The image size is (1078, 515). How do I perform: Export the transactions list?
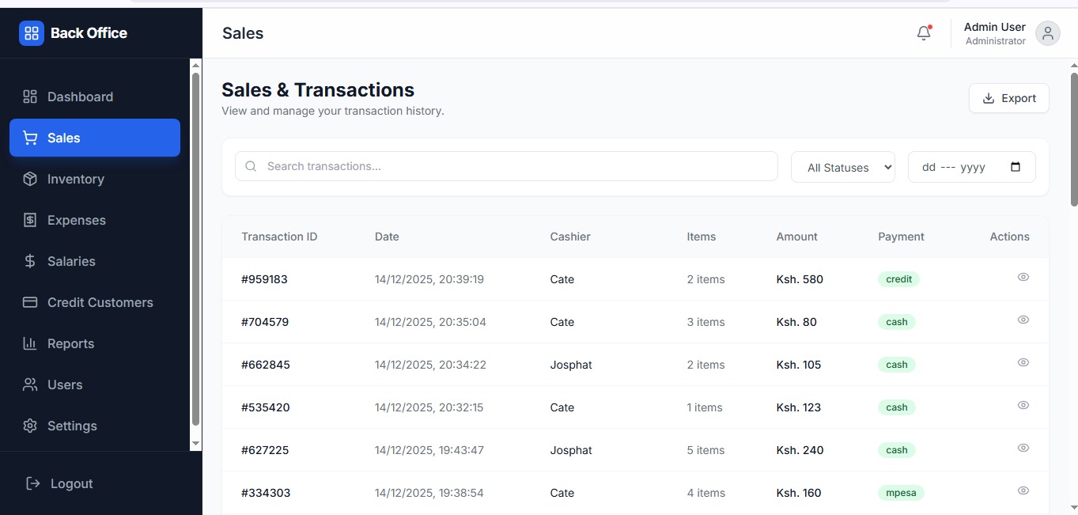[1008, 98]
